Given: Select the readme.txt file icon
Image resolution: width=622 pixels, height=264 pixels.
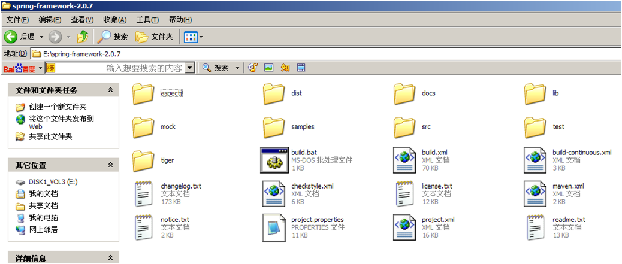Looking at the screenshot, I should tap(535, 227).
